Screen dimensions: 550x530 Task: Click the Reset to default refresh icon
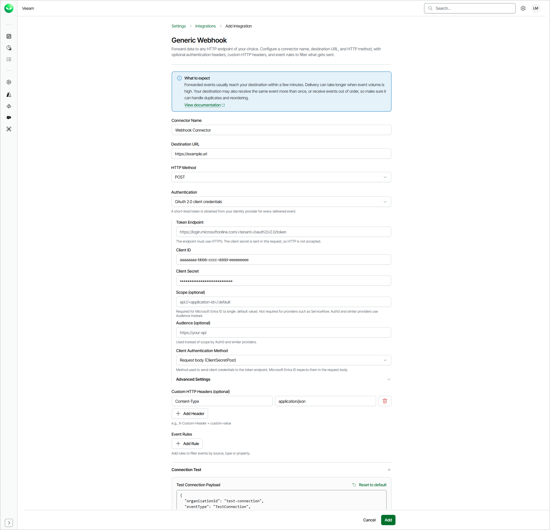(354, 485)
